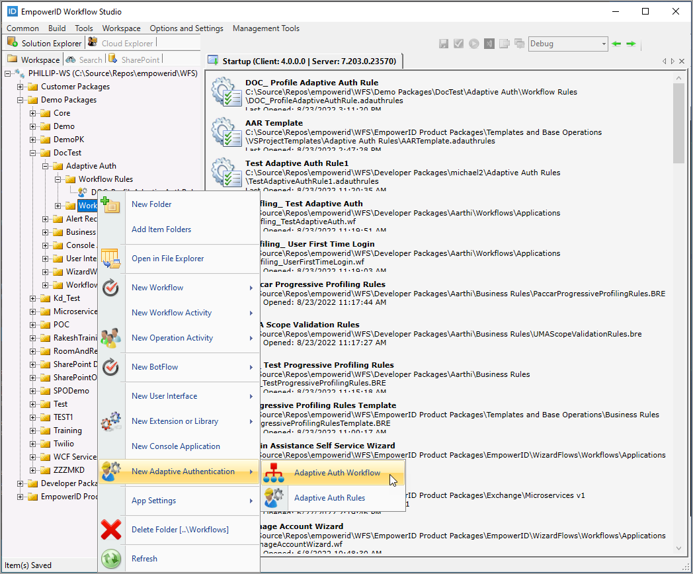Select the New Extension or Library gear icon
Screen dimensions: 693x574
[x=111, y=421]
